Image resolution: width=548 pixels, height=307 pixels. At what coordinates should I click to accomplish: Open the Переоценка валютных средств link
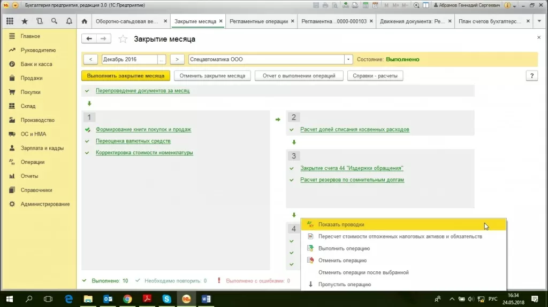pos(133,141)
